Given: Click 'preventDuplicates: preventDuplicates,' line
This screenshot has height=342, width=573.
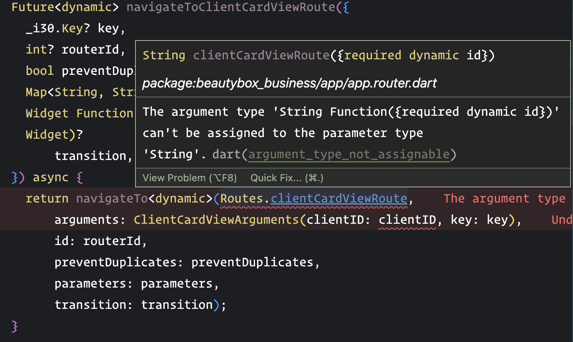Looking at the screenshot, I should pyautogui.click(x=187, y=263).
